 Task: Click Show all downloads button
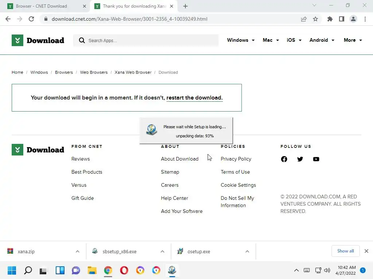345,251
